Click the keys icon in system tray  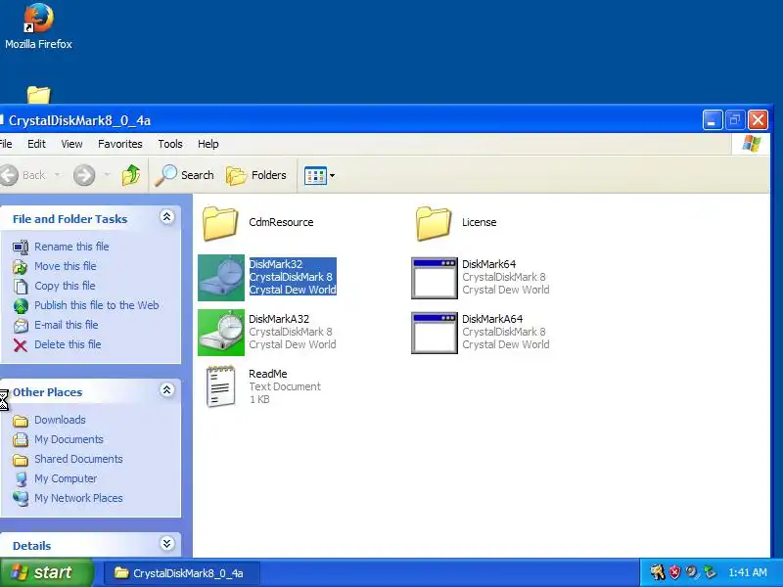(x=657, y=572)
